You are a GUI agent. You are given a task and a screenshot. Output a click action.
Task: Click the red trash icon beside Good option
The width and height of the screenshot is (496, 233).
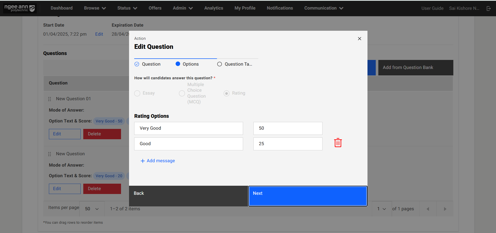[x=338, y=143]
